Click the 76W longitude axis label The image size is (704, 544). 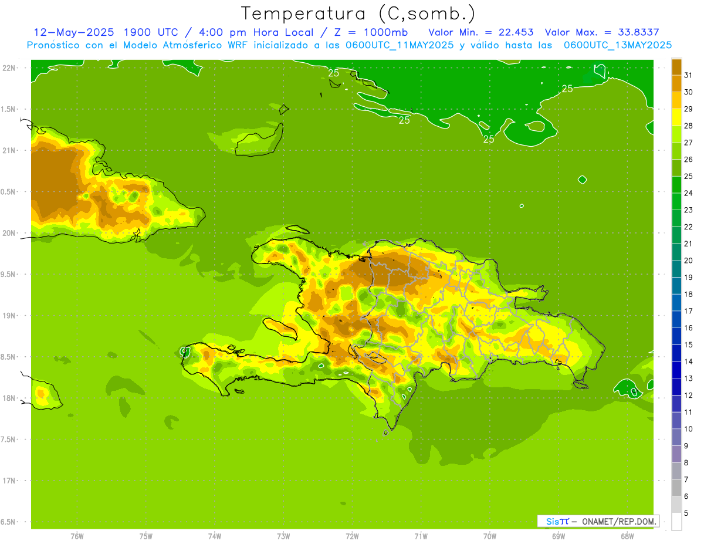(x=77, y=536)
